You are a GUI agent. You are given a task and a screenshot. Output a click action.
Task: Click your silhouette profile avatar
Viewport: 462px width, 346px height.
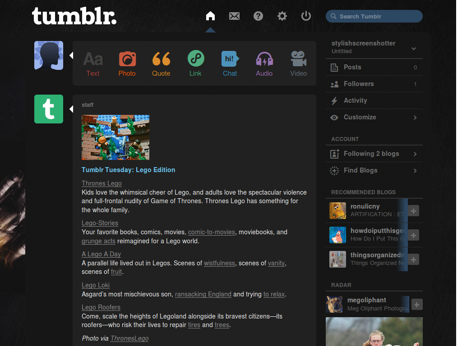(x=49, y=55)
